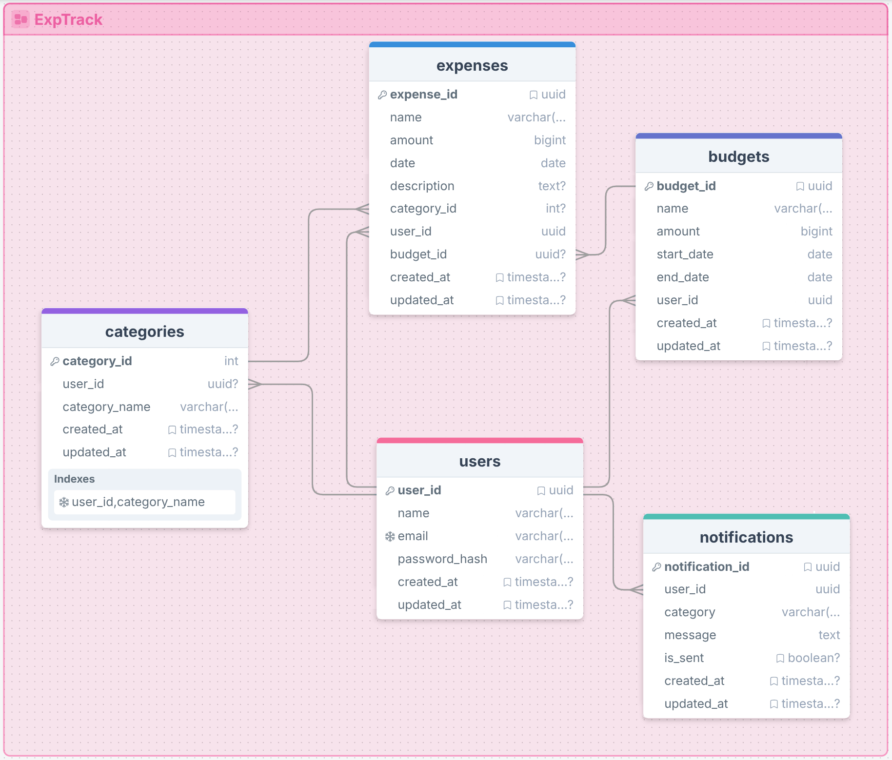The width and height of the screenshot is (892, 760).
Task: Click the primary key icon beside expense_id
Action: coord(382,95)
